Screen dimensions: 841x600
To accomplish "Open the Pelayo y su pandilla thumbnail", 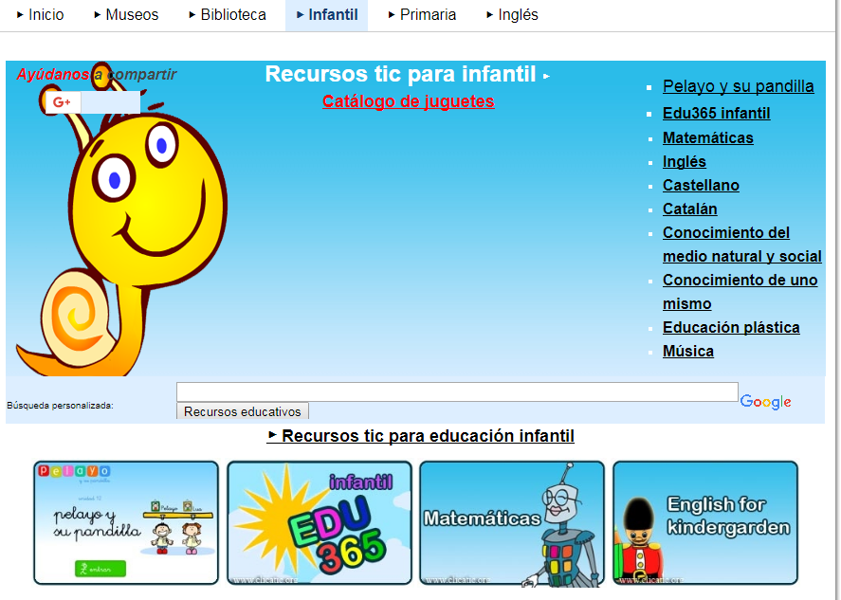I will coord(126,522).
